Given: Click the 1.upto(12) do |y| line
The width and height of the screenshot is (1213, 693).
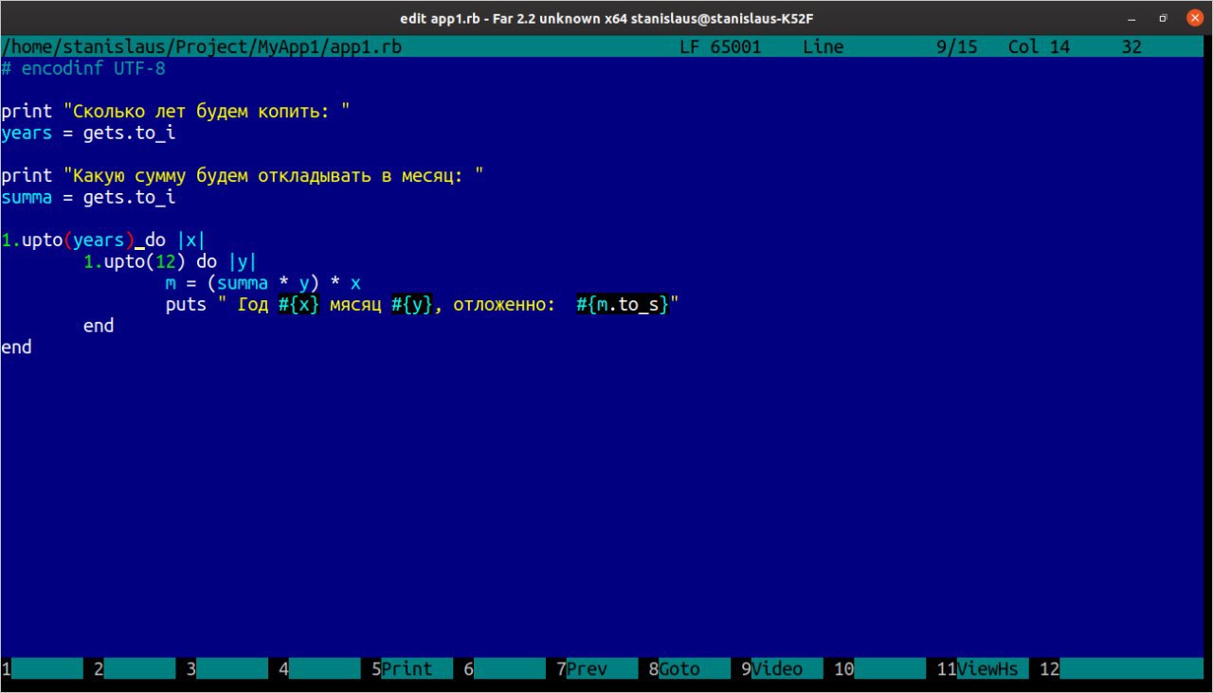Looking at the screenshot, I should click(x=170, y=261).
